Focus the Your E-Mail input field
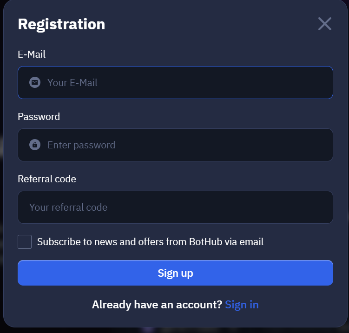The image size is (349, 333). [175, 82]
